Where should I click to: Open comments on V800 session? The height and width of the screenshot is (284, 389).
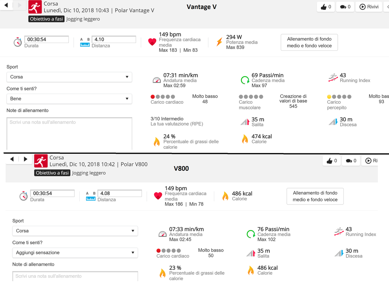coord(351,161)
